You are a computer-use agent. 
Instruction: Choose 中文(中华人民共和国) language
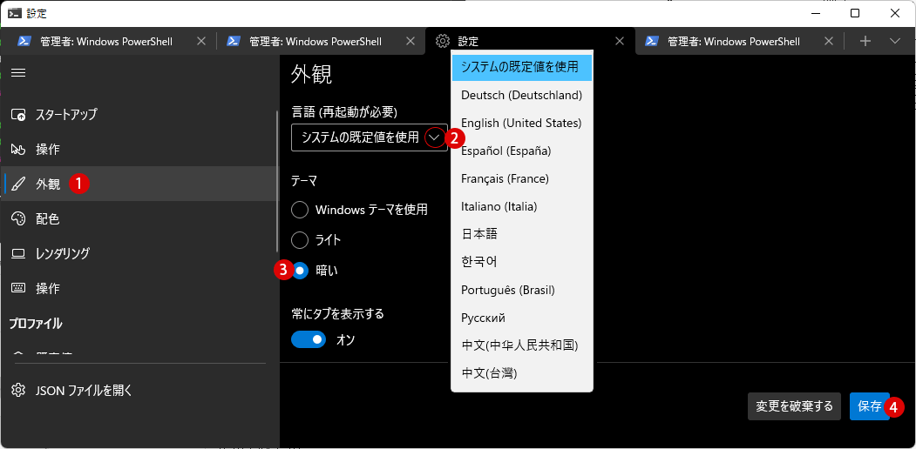[x=522, y=345]
